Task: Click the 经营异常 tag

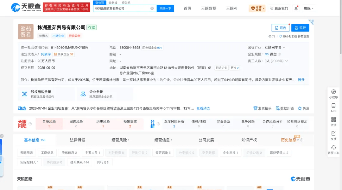Action: (x=75, y=36)
